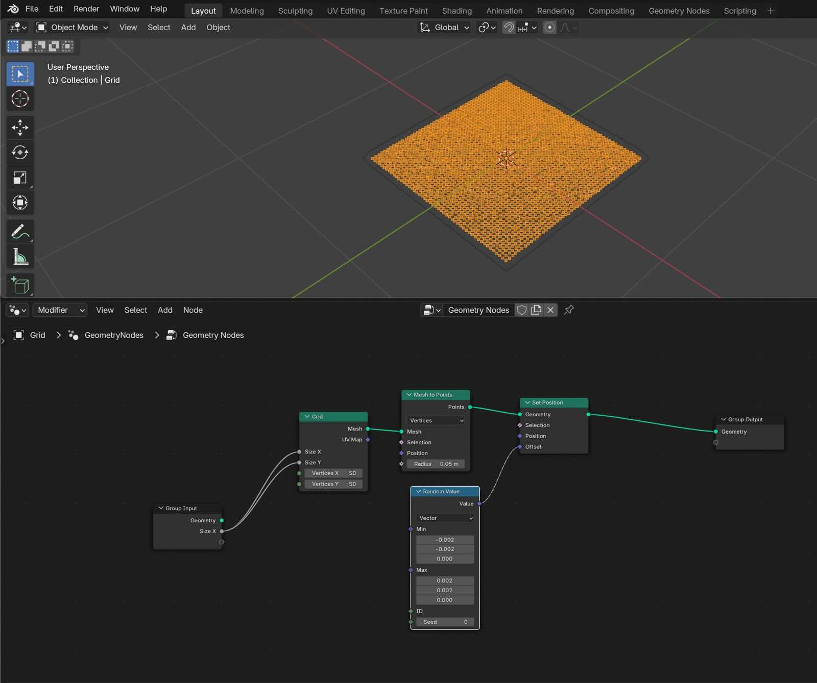Select the Scale tool
Screen dimensions: 817x683
click(20, 178)
